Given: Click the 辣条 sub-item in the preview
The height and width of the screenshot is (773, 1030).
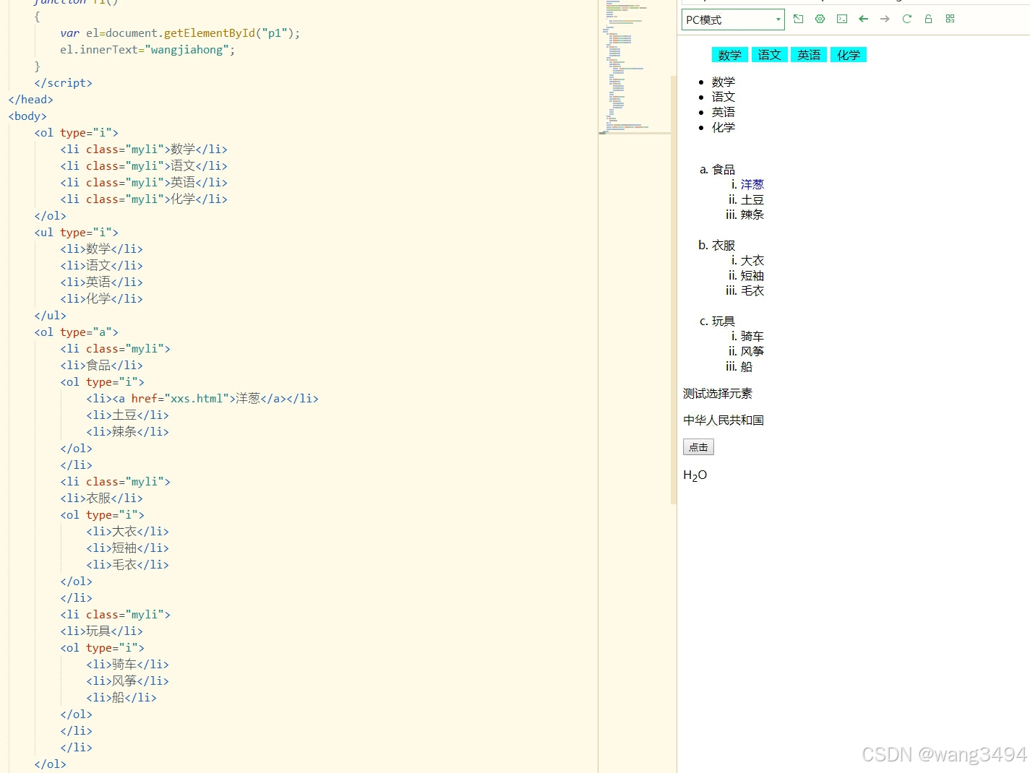Looking at the screenshot, I should point(752,215).
